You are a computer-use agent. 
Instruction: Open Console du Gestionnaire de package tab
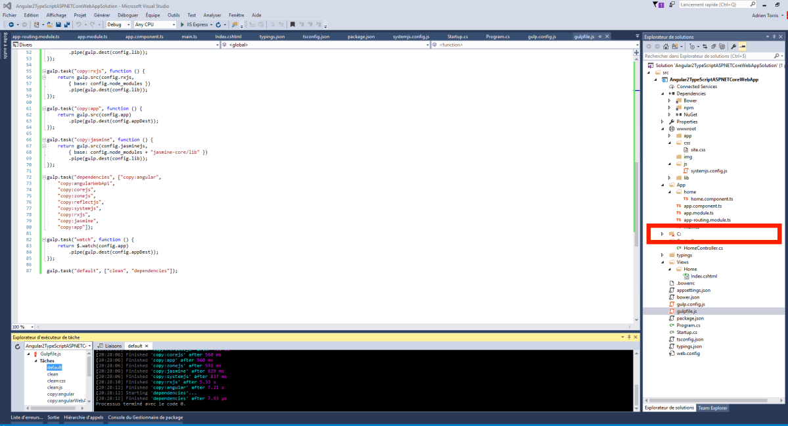145,417
